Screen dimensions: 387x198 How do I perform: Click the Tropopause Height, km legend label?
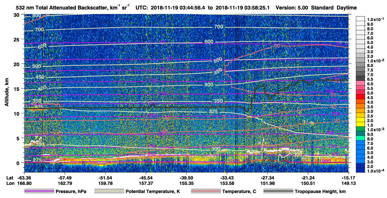(320, 191)
